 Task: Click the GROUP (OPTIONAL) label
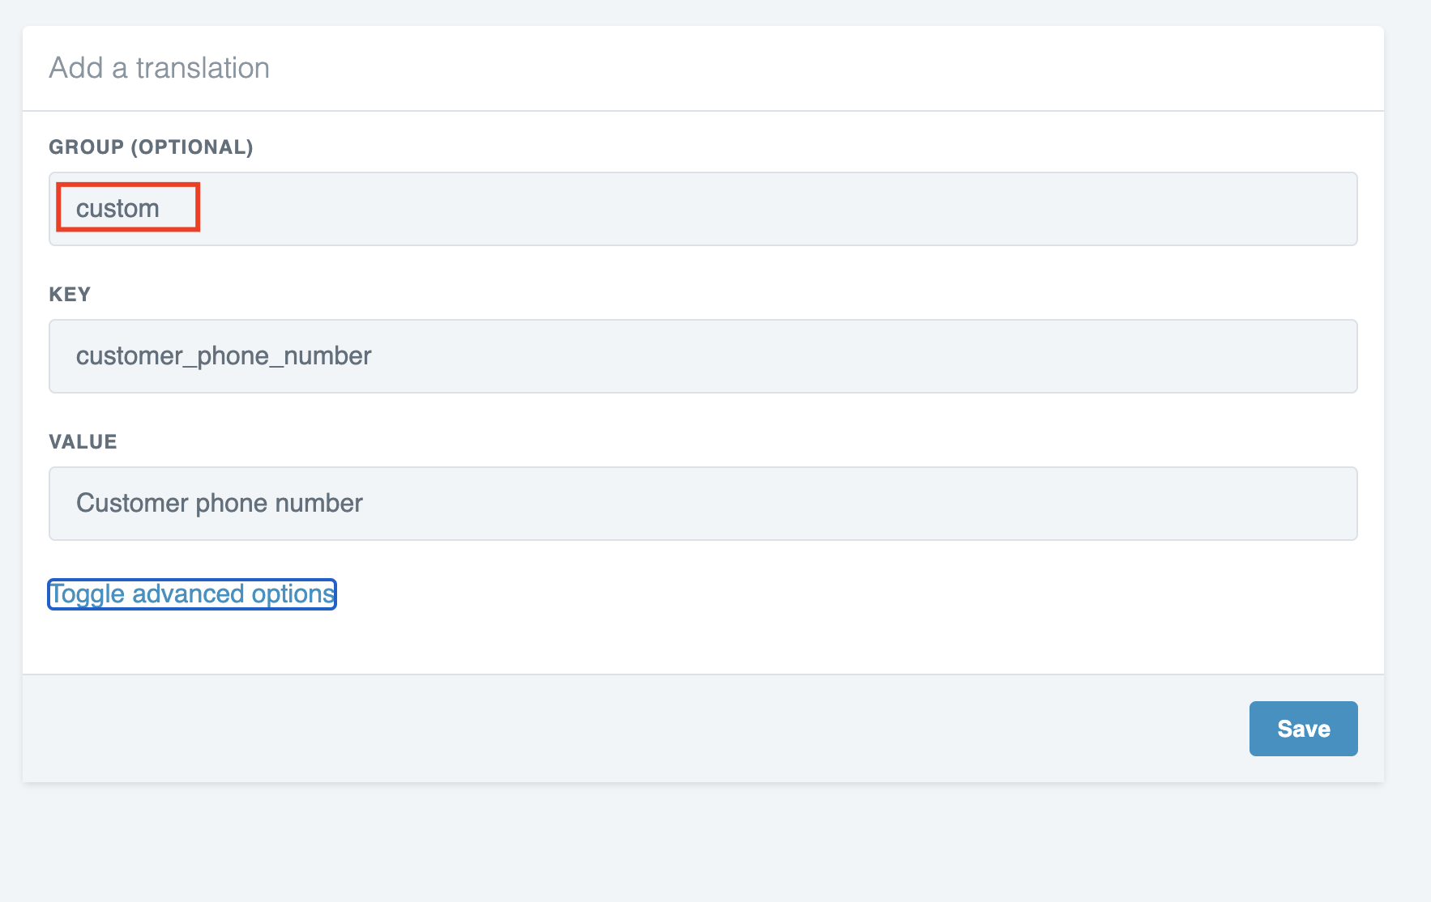[151, 147]
